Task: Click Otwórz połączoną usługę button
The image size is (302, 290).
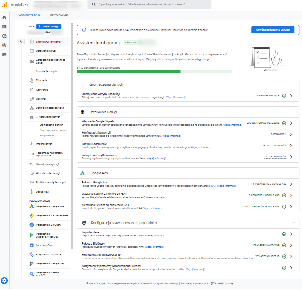Action: tap(272, 30)
